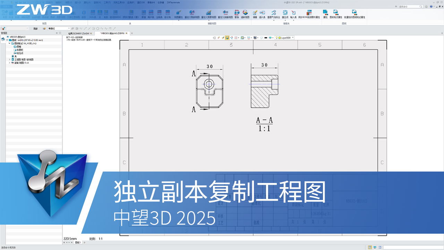
Task: Click the 视图属性 view attributes icon
Action: [179, 13]
